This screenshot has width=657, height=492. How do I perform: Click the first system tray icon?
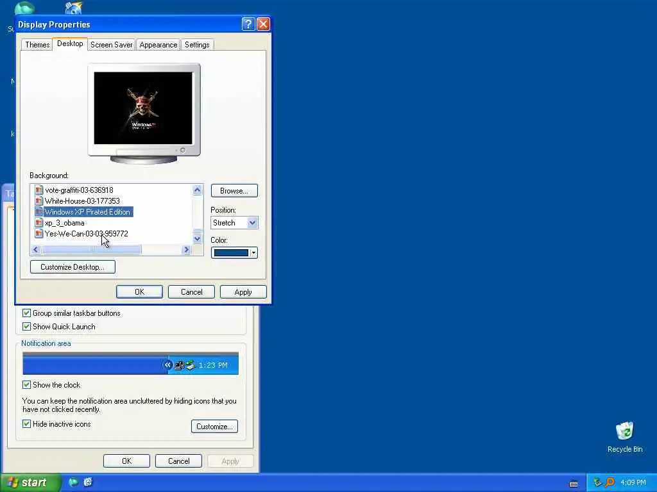click(597, 482)
